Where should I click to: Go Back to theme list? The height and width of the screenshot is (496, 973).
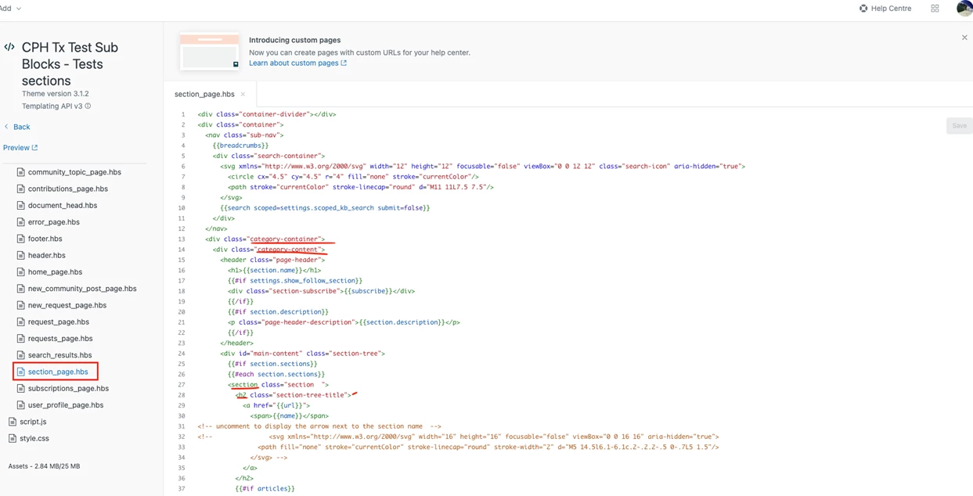pos(17,127)
